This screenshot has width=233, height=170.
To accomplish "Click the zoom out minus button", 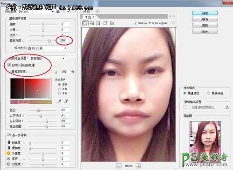I will (x=119, y=166).
